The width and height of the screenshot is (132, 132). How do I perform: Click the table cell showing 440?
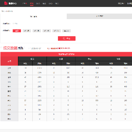pos(125,87)
